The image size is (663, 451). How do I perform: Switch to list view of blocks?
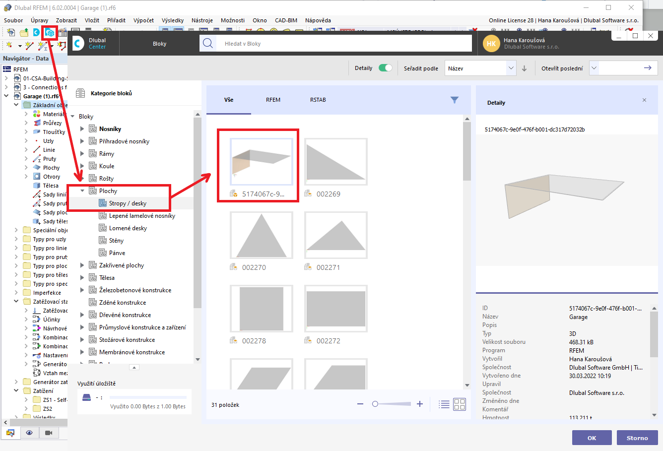[x=444, y=404]
